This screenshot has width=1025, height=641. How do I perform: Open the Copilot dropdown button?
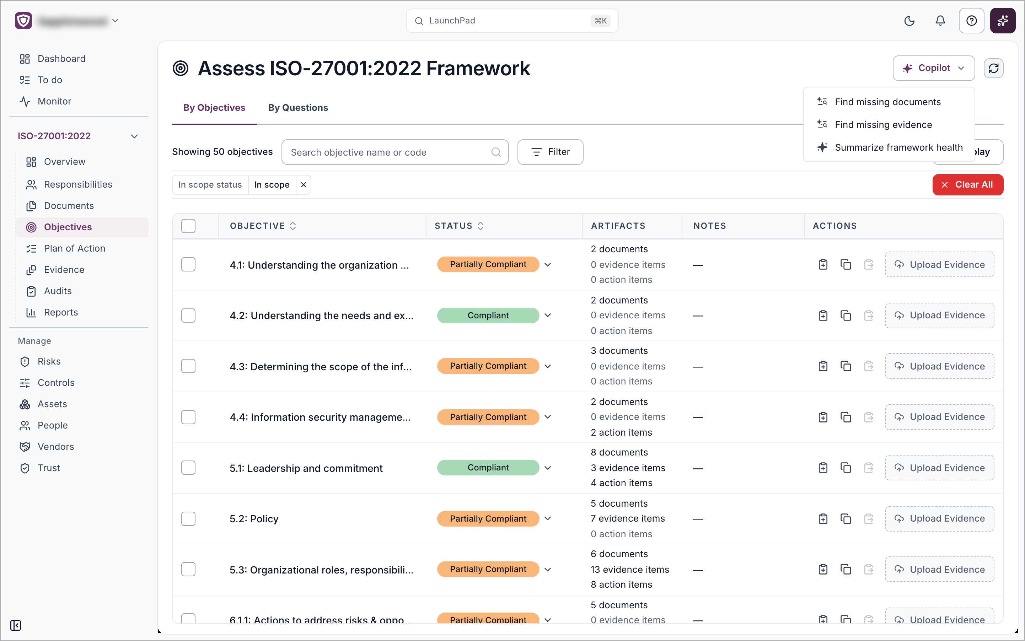pos(933,68)
